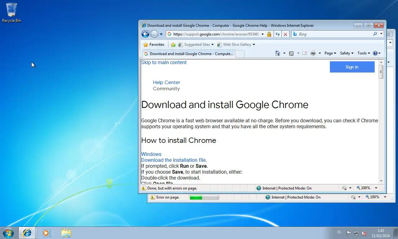This screenshot has height=239, width=398.
Task: Click the Skip to main content link
Action: pos(164,62)
